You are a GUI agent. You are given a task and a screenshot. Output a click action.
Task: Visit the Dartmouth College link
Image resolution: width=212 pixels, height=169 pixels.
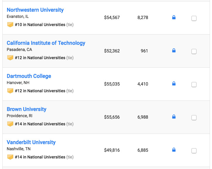tap(29, 76)
